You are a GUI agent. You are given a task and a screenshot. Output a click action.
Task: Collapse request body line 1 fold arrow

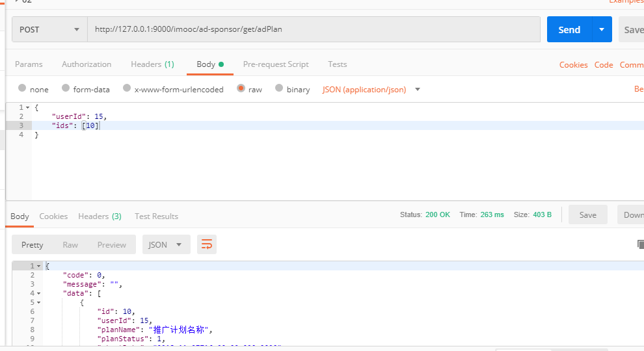pos(27,107)
